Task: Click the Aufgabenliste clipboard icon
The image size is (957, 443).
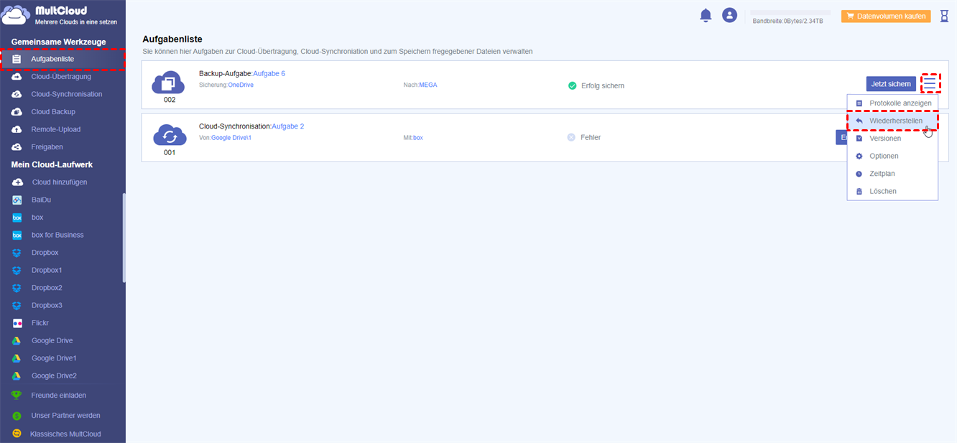Action: tap(17, 59)
